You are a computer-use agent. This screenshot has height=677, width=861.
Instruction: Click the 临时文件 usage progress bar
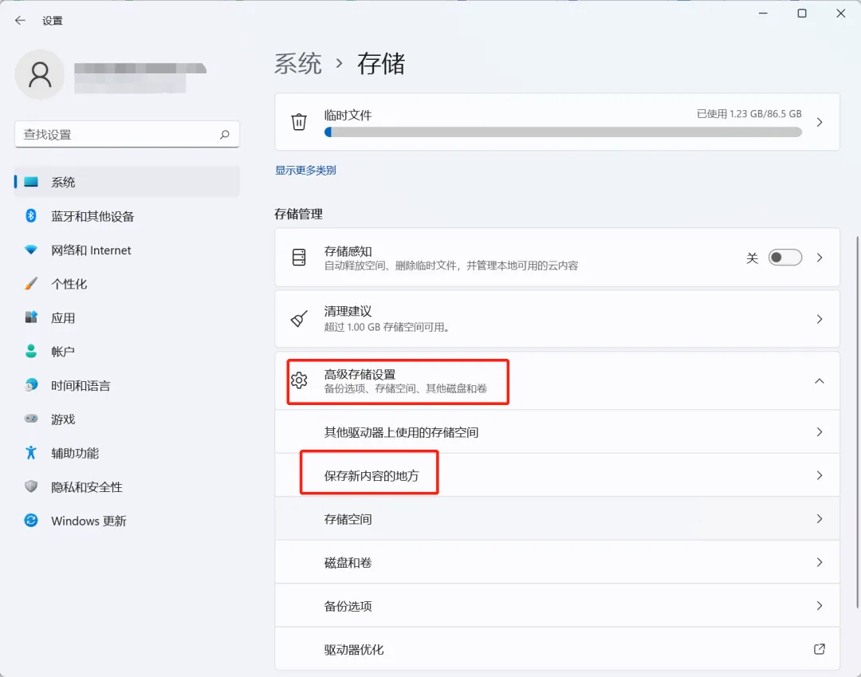pos(563,132)
